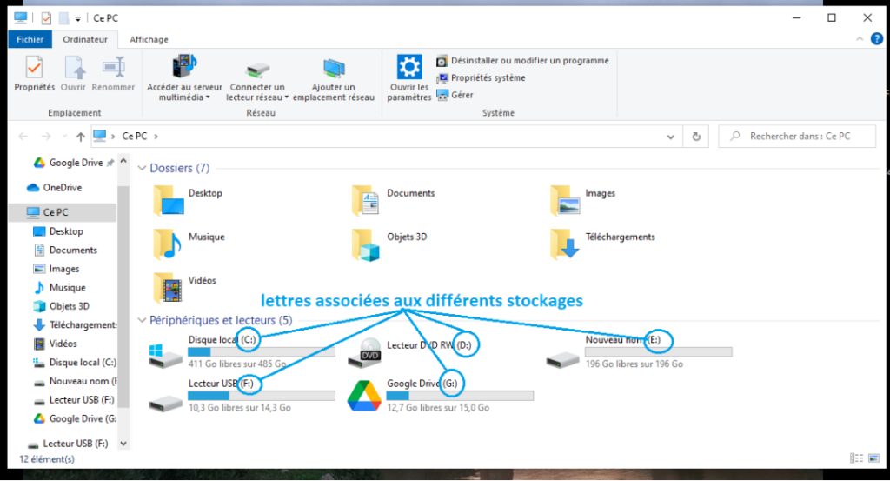Click quick access Properties checkmark icon
The height and width of the screenshot is (481, 890).
47,18
